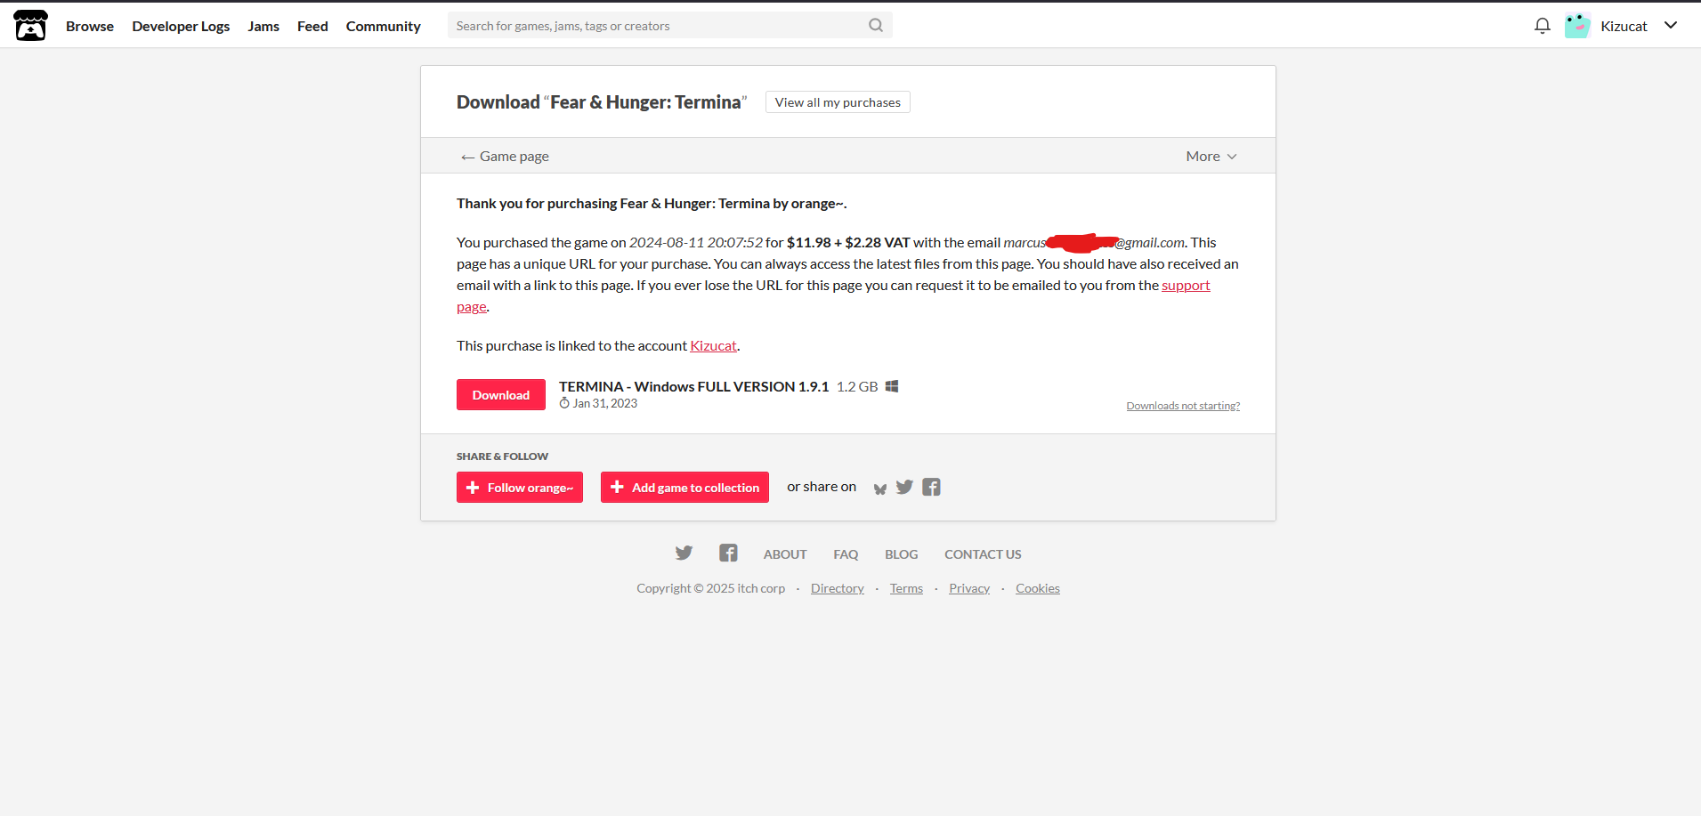Return to the Game page
Viewport: 1701px width, 816px height.
tap(505, 156)
